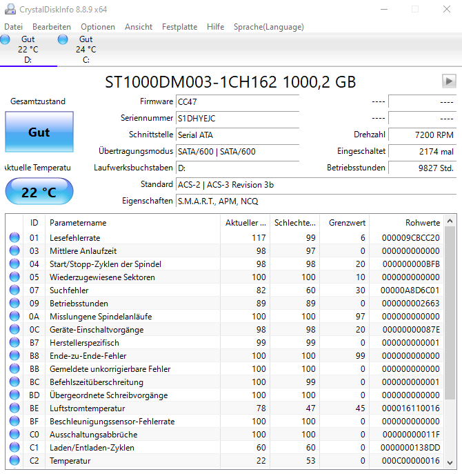
Task: Click the status icon for Mittlere Anlaufzeit
Action: [14, 250]
